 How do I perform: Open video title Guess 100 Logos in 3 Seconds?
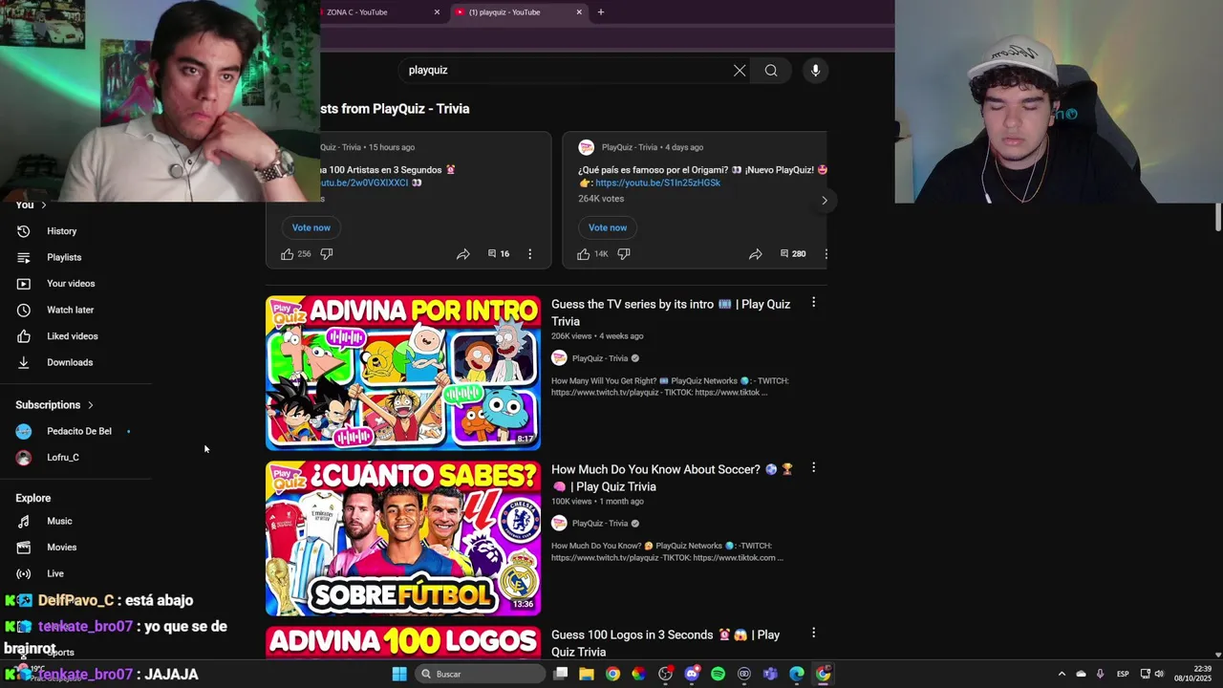666,643
